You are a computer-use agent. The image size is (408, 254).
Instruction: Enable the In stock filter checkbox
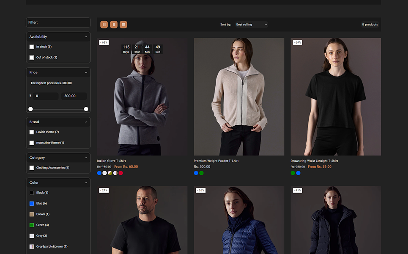[32, 47]
